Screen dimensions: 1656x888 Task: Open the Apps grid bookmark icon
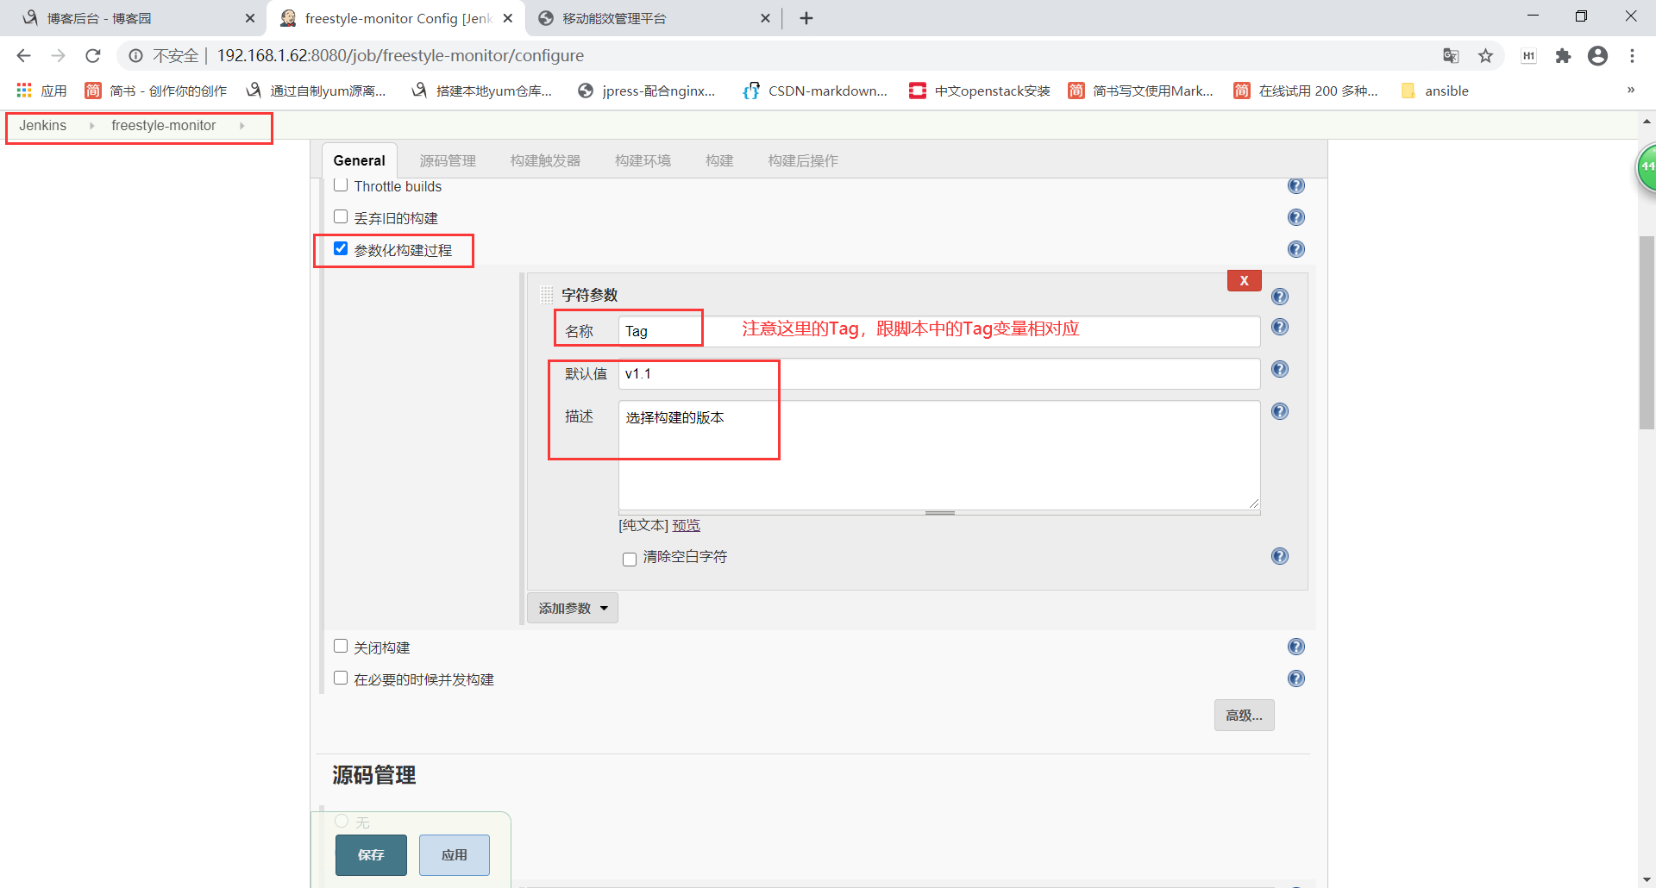pyautogui.click(x=24, y=91)
